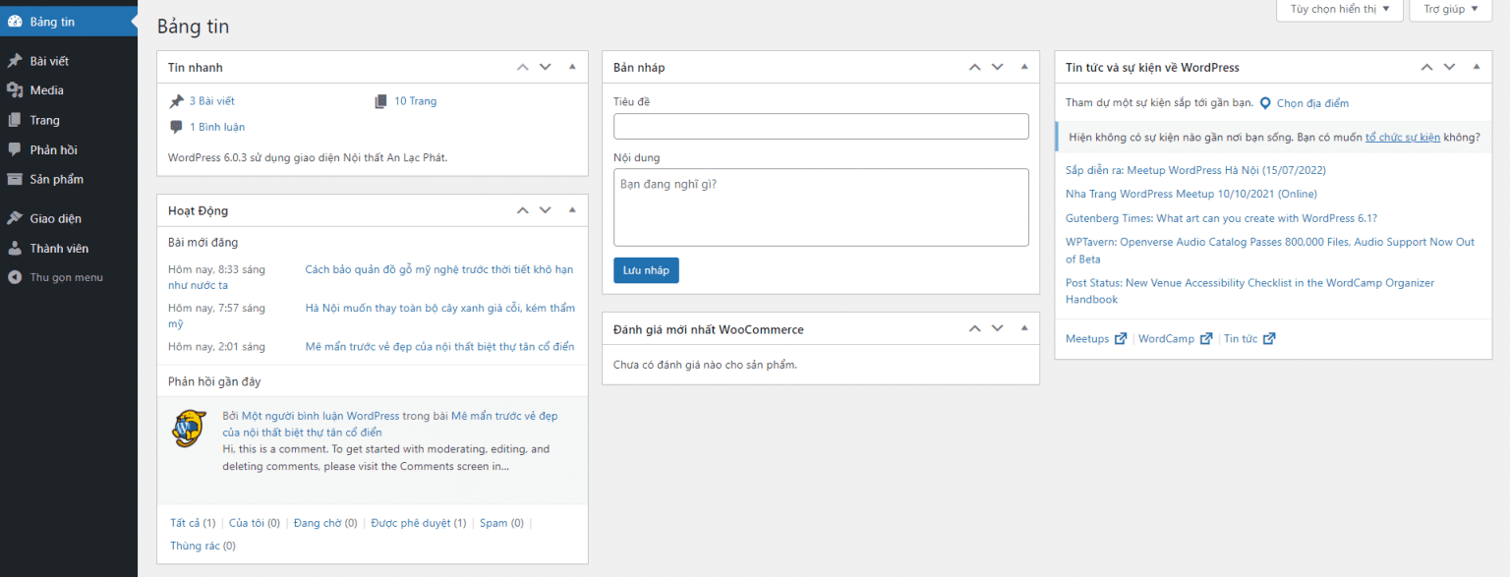Image resolution: width=1510 pixels, height=577 pixels.
Task: Click in the Tiêu đề input field
Action: [821, 126]
